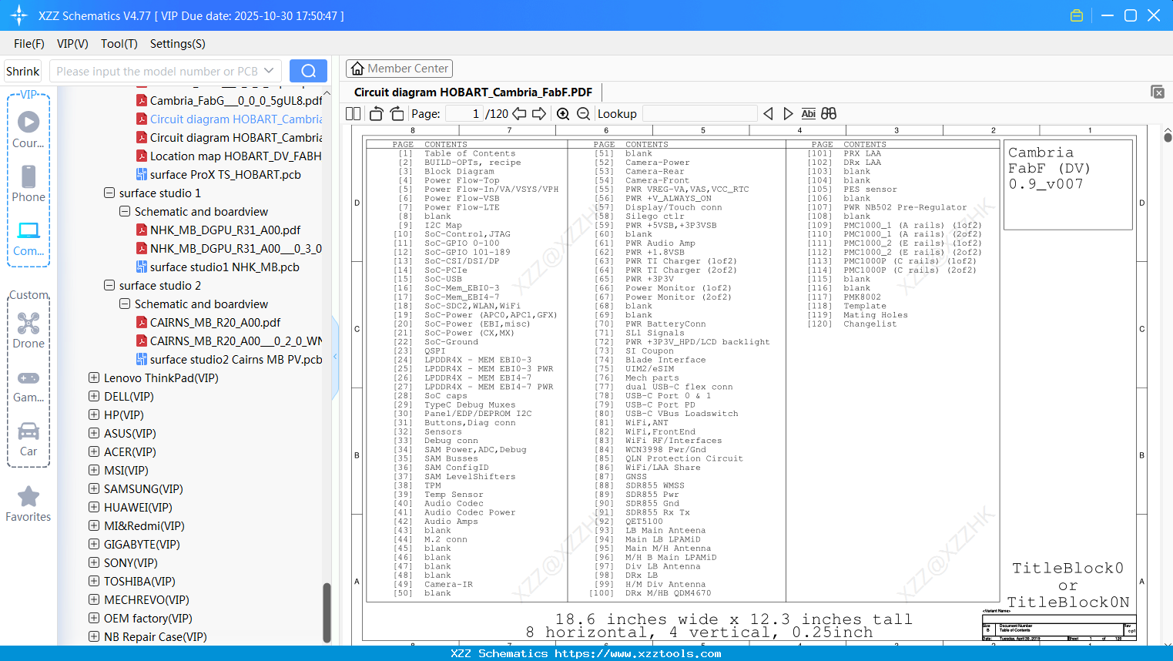The image size is (1173, 661).
Task: Expand the DELL(VIP) node
Action: pos(94,396)
